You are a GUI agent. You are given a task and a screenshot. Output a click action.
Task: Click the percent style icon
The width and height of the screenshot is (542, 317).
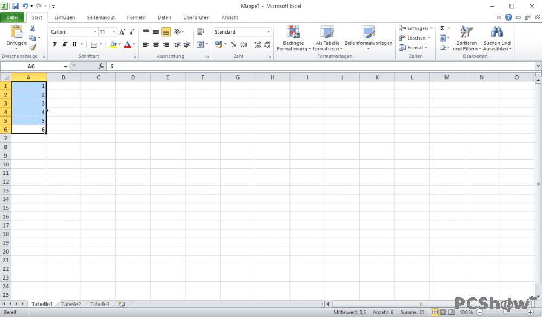pos(233,44)
